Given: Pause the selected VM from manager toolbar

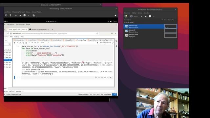Looking at the screenshot, I should pos(146,16).
